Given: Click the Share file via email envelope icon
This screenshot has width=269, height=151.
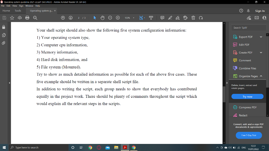Looking at the screenshot, I should tap(256, 18).
